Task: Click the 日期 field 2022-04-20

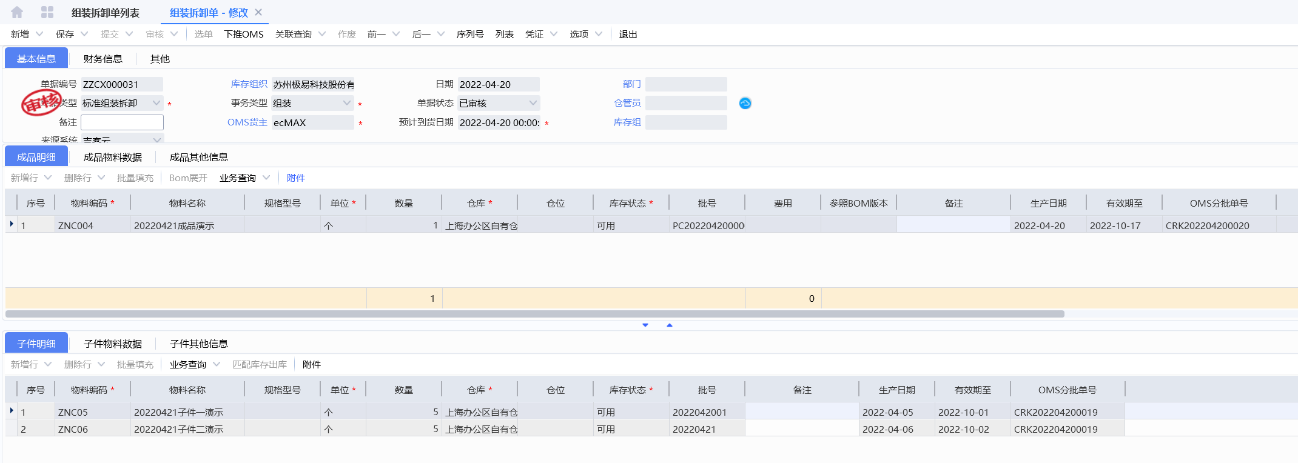Action: coord(499,84)
